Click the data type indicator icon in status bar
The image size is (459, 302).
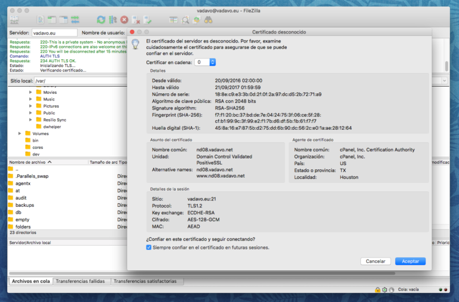click(391, 289)
